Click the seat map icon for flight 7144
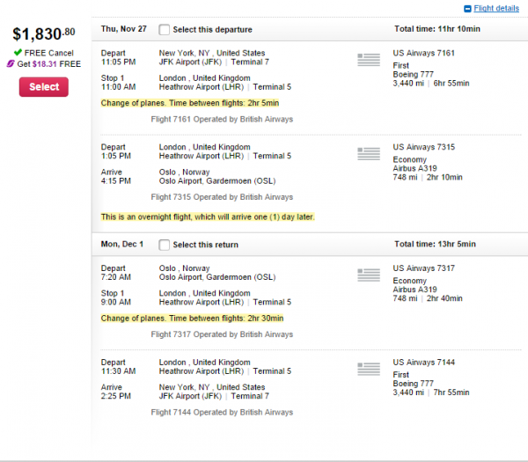The width and height of the screenshot is (528, 462). (369, 369)
